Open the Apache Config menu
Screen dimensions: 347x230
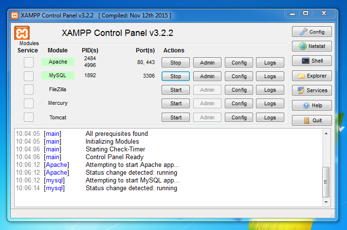pos(239,63)
